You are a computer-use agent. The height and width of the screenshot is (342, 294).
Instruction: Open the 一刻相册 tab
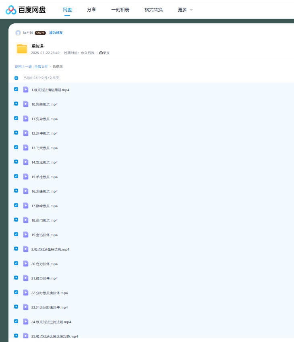120,10
